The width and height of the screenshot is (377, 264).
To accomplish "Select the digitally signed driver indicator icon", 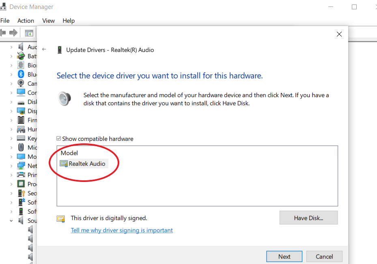I will [x=61, y=219].
